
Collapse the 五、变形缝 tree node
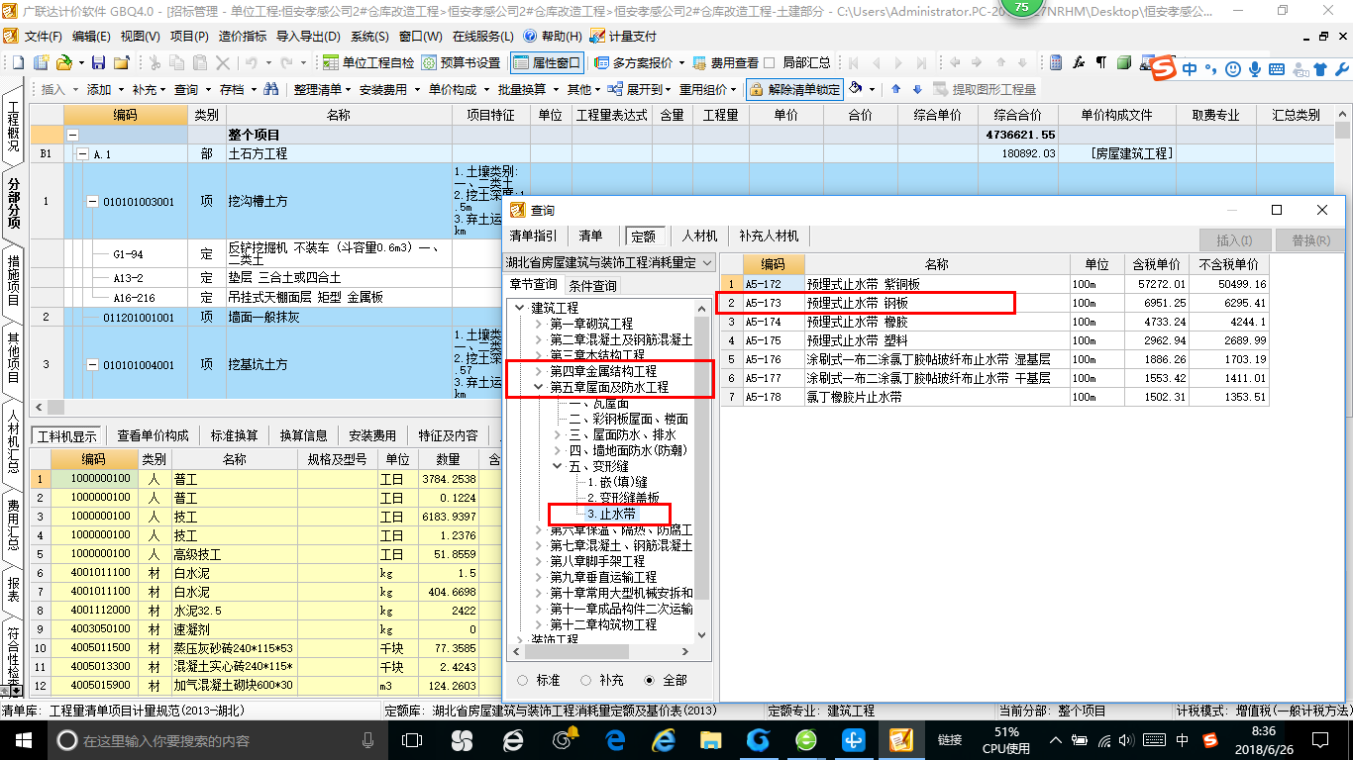pyautogui.click(x=558, y=466)
